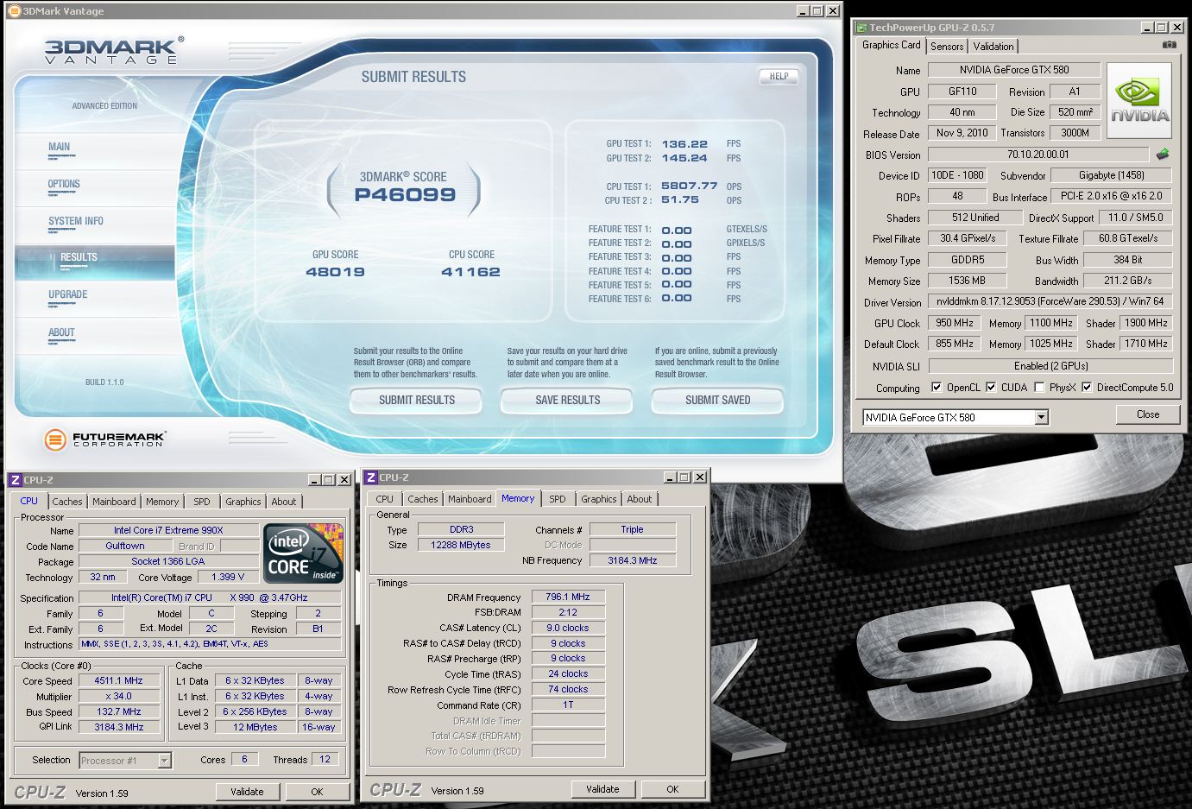Open the SPD tab in CPU-Z Memory window

558,499
